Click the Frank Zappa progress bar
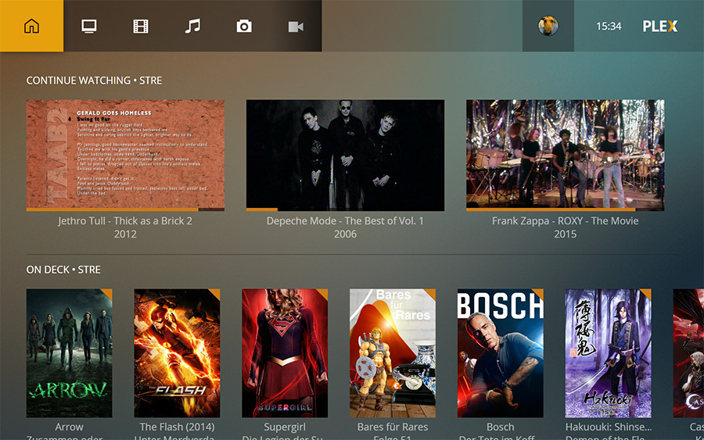Image resolution: width=704 pixels, height=440 pixels. (x=566, y=209)
